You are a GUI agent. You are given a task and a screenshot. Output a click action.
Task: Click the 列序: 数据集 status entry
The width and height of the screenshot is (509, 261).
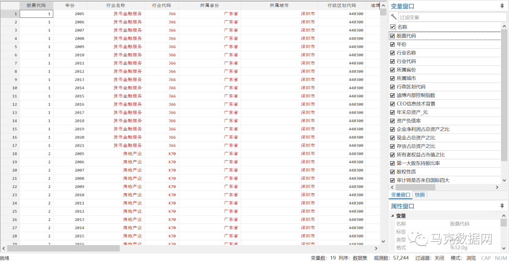click(x=353, y=258)
